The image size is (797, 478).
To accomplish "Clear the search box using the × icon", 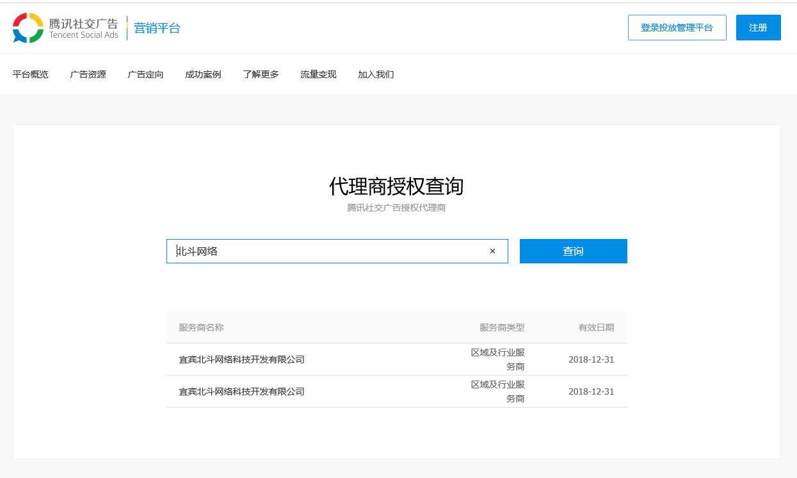I will 492,251.
